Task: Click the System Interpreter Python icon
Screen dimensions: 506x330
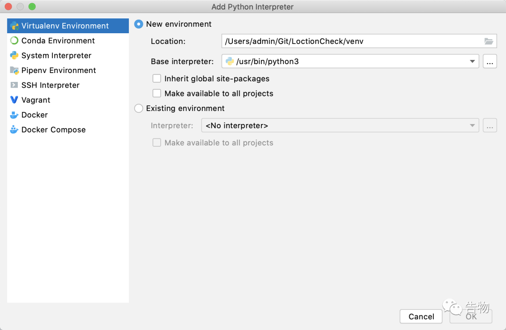Action: (14, 55)
